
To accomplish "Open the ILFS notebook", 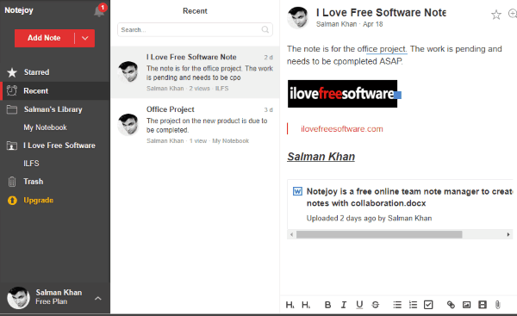I will click(31, 164).
